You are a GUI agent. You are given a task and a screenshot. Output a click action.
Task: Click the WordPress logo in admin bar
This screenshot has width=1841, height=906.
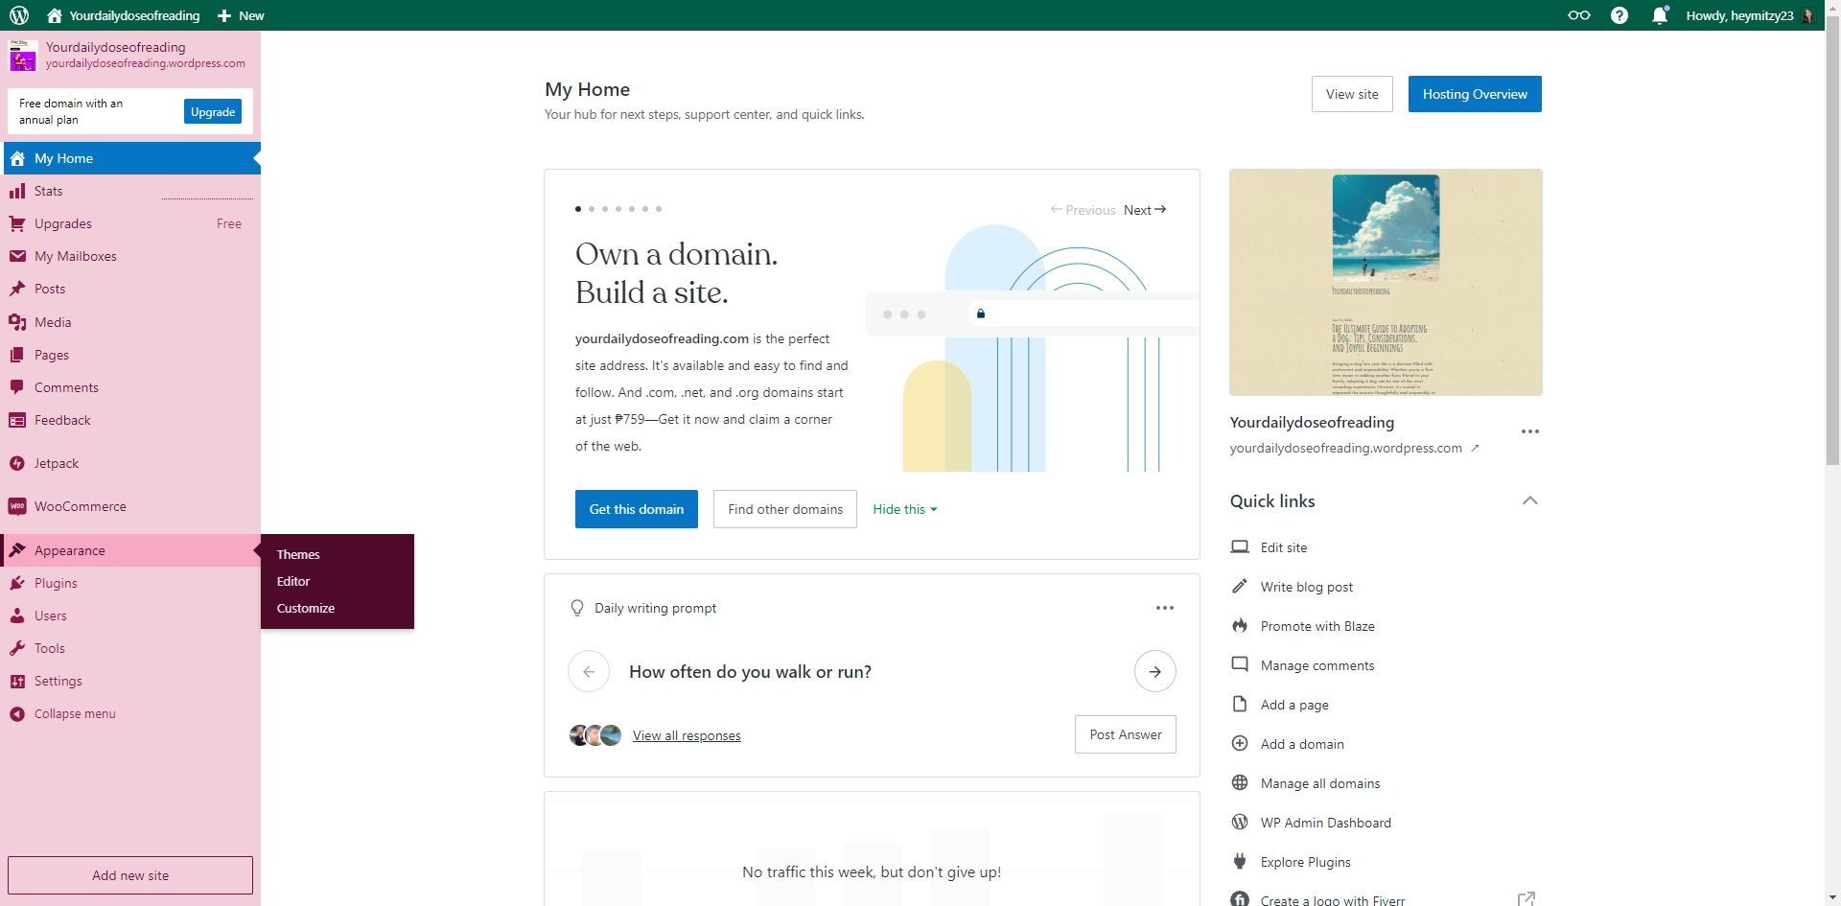click(19, 15)
